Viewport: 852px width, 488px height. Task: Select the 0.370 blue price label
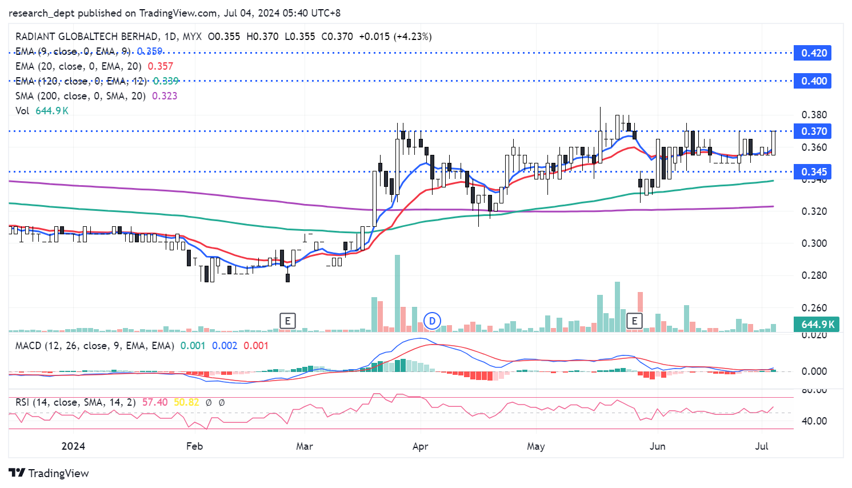[813, 131]
